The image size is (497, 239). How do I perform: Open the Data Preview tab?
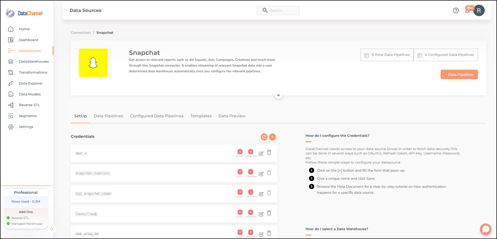click(232, 116)
